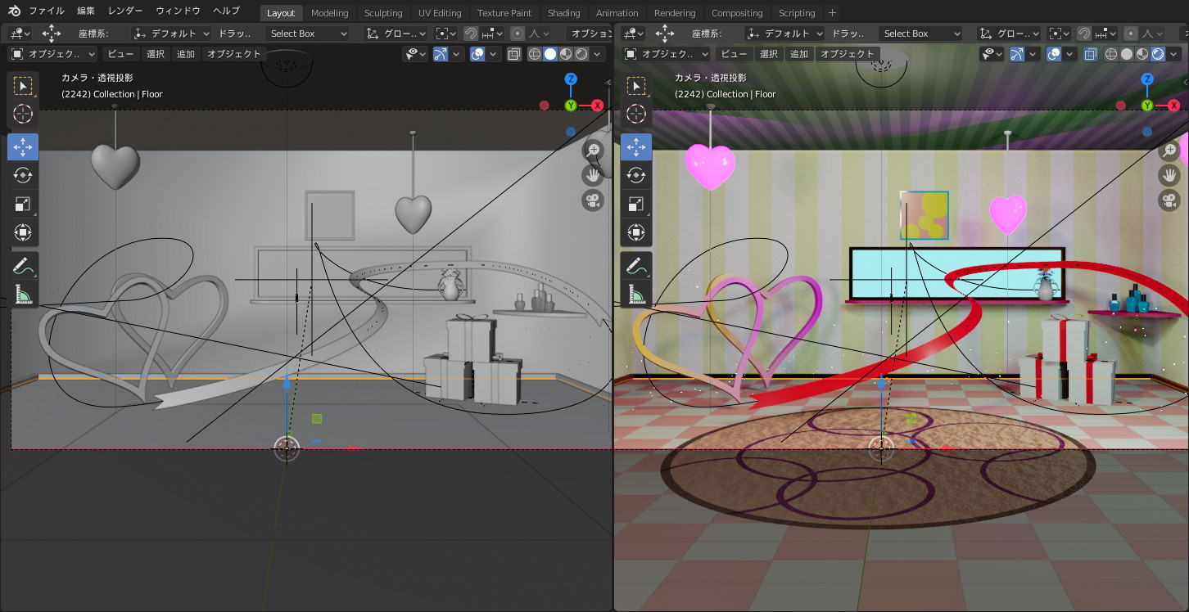Image resolution: width=1189 pixels, height=612 pixels.
Task: Click the zoom magnifier icon in the right viewport
Action: pyautogui.click(x=1169, y=150)
